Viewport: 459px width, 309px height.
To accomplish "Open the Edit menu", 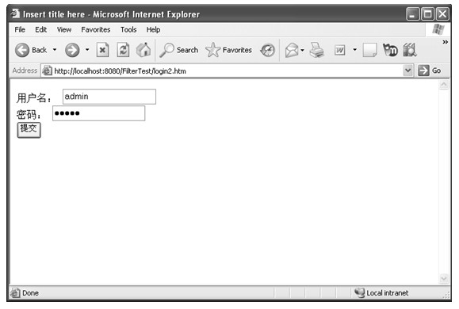I will pos(40,29).
